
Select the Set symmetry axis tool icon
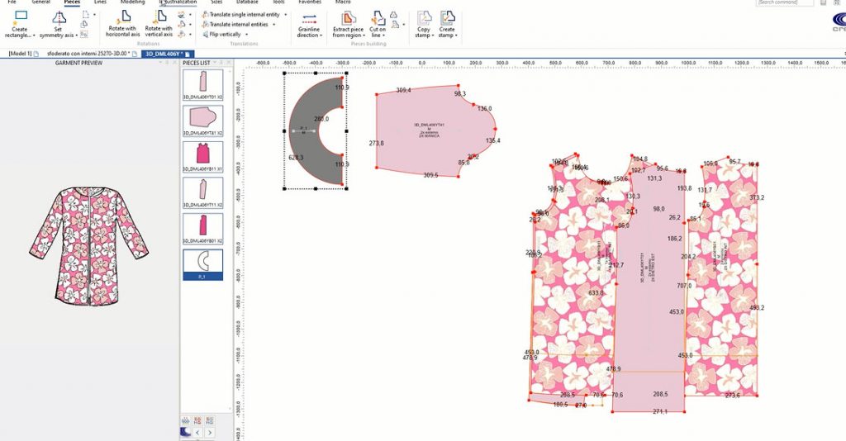click(x=59, y=17)
